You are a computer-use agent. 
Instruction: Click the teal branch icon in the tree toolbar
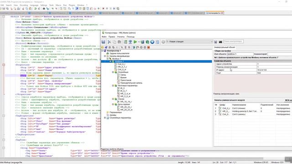tap(134, 47)
